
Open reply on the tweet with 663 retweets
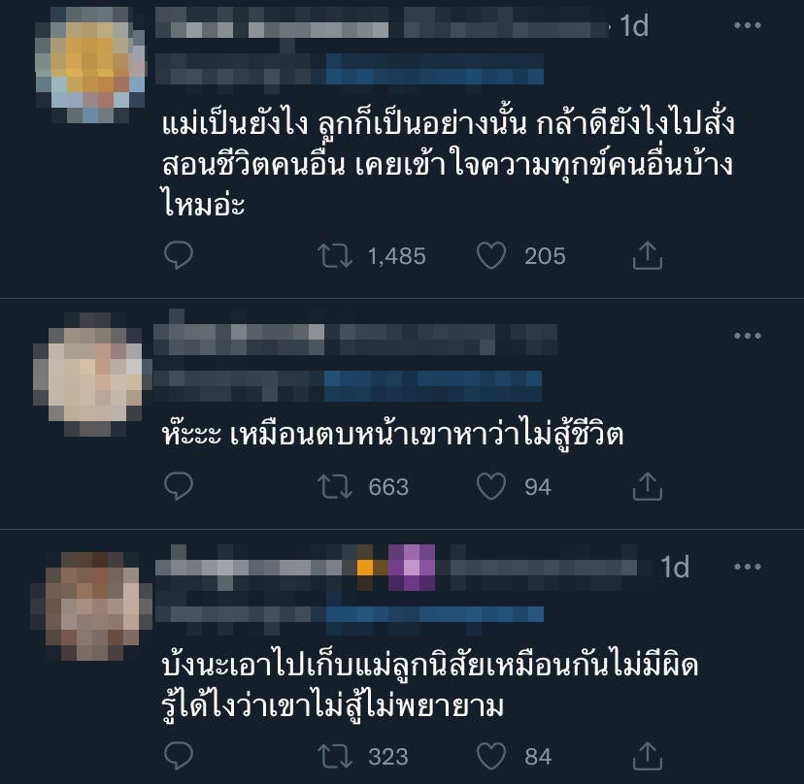tap(178, 486)
